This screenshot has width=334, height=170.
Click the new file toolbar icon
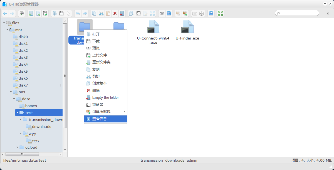point(38,13)
